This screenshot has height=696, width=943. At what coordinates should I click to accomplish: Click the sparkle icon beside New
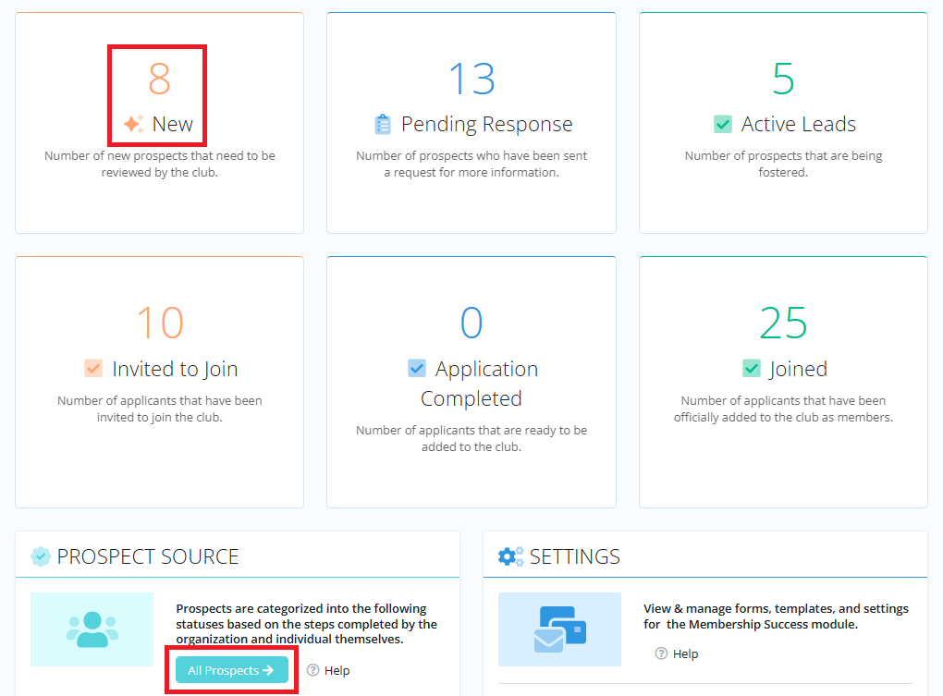[134, 125]
